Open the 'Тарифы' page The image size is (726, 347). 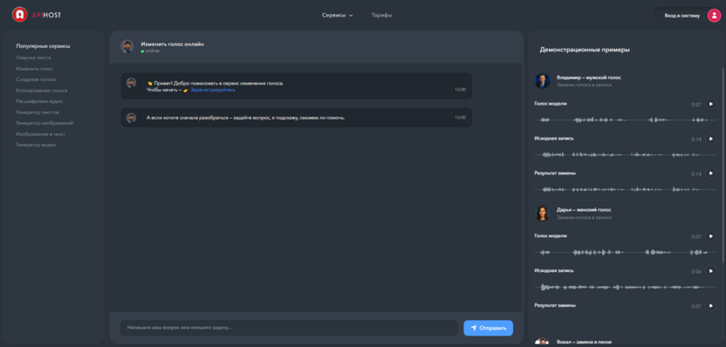point(381,16)
